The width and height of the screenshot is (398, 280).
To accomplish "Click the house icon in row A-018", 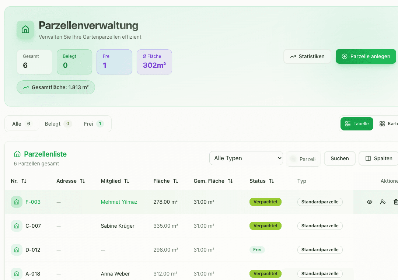I will (x=17, y=274).
